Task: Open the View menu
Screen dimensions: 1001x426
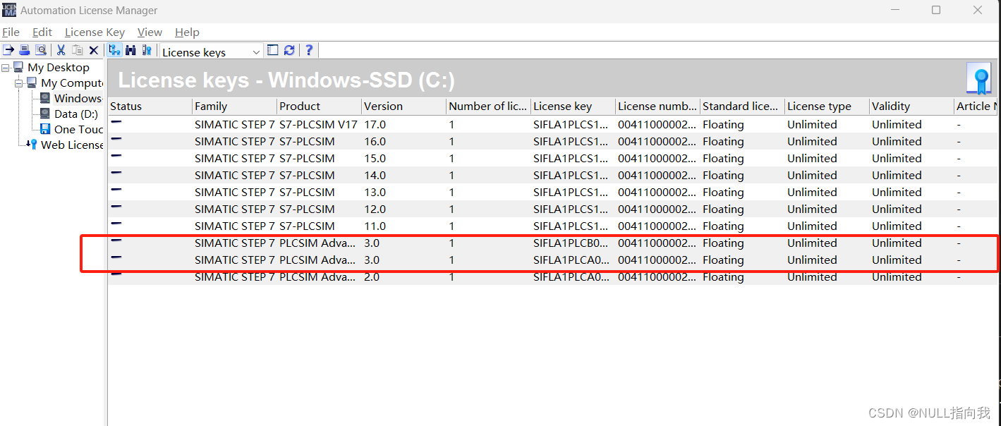Action: click(x=150, y=32)
